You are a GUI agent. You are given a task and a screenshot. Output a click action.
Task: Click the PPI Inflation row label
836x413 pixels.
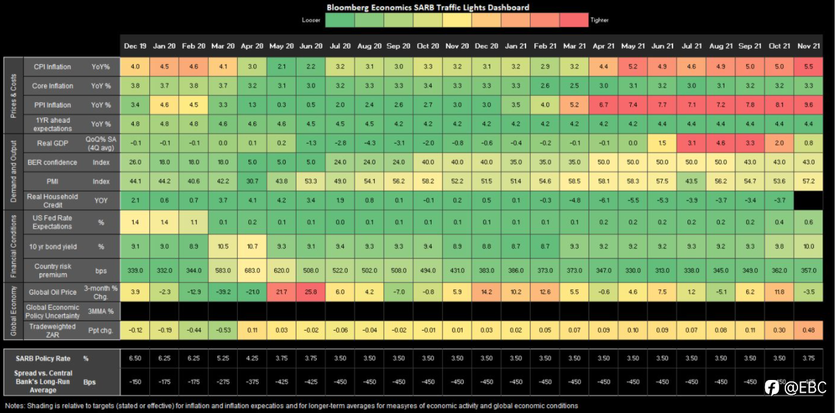(x=53, y=105)
